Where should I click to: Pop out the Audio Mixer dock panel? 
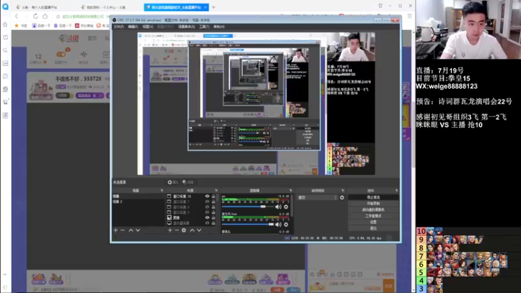290,191
